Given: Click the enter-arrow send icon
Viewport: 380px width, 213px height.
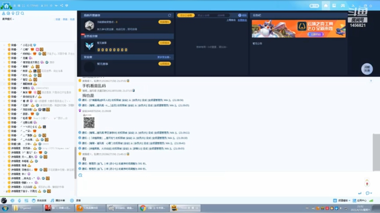Looking at the screenshot, I should (360, 193).
